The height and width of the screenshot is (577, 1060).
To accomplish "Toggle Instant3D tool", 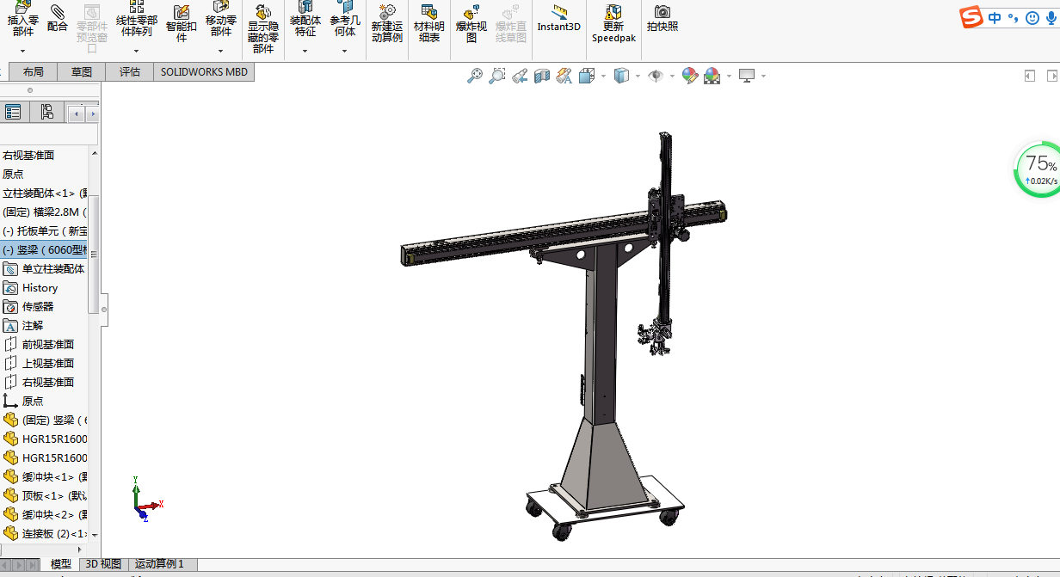I will 559,18.
